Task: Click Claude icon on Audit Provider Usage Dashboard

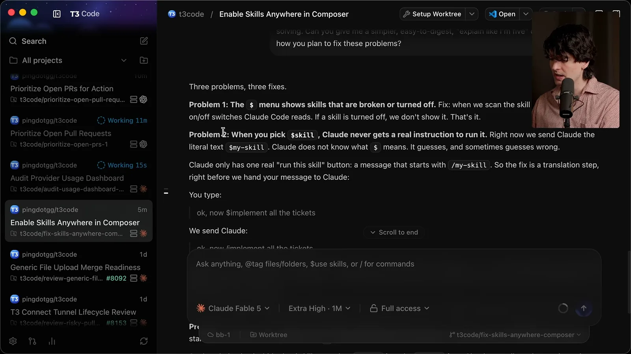Action: [144, 189]
